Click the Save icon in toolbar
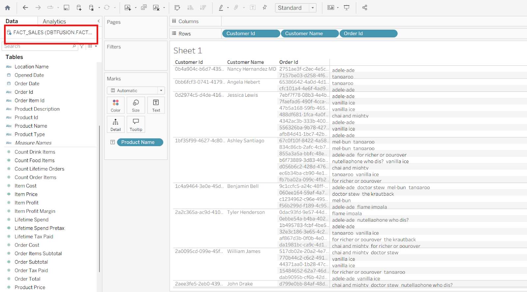 coord(66,8)
